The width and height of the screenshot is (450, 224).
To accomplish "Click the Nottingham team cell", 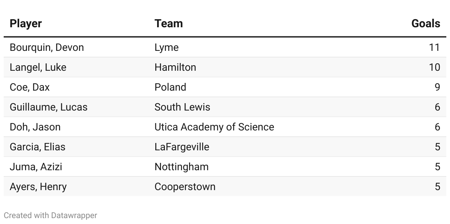I will pyautogui.click(x=181, y=167).
